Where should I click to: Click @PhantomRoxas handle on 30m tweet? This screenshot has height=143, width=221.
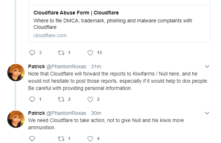click(66, 113)
